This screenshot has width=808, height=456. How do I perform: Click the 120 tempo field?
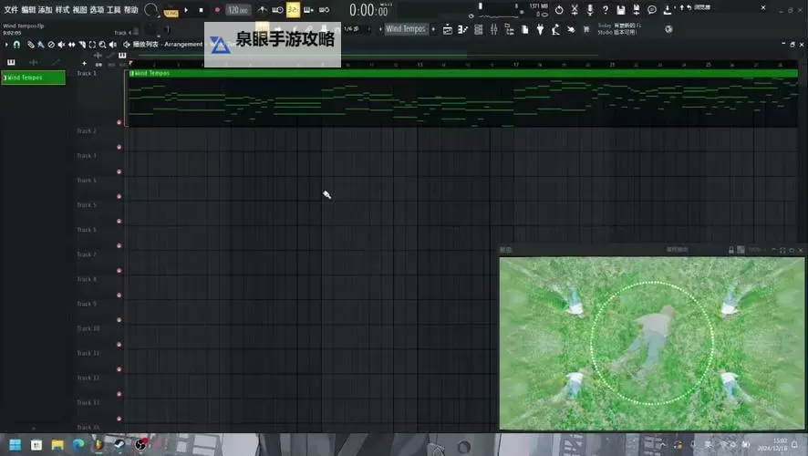click(x=237, y=10)
